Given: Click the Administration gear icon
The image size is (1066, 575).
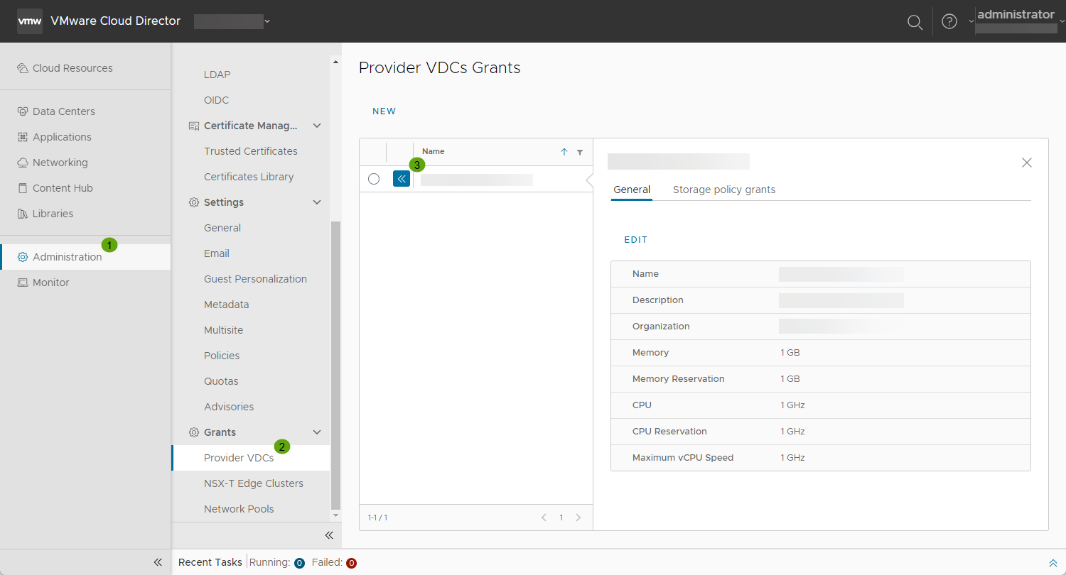Looking at the screenshot, I should point(23,257).
